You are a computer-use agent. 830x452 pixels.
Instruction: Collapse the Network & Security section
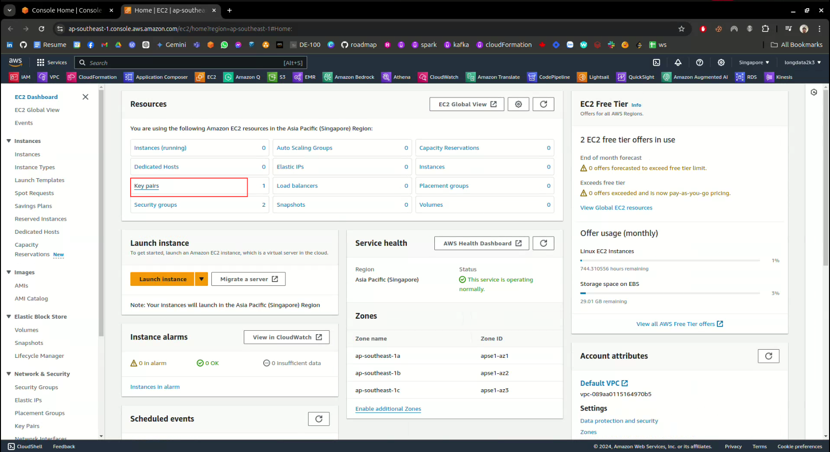(x=9, y=374)
